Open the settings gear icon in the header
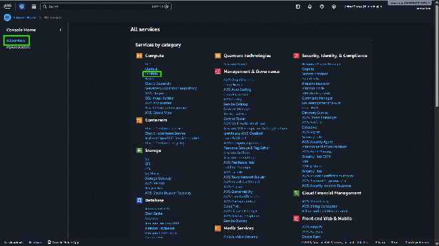 click(334, 7)
